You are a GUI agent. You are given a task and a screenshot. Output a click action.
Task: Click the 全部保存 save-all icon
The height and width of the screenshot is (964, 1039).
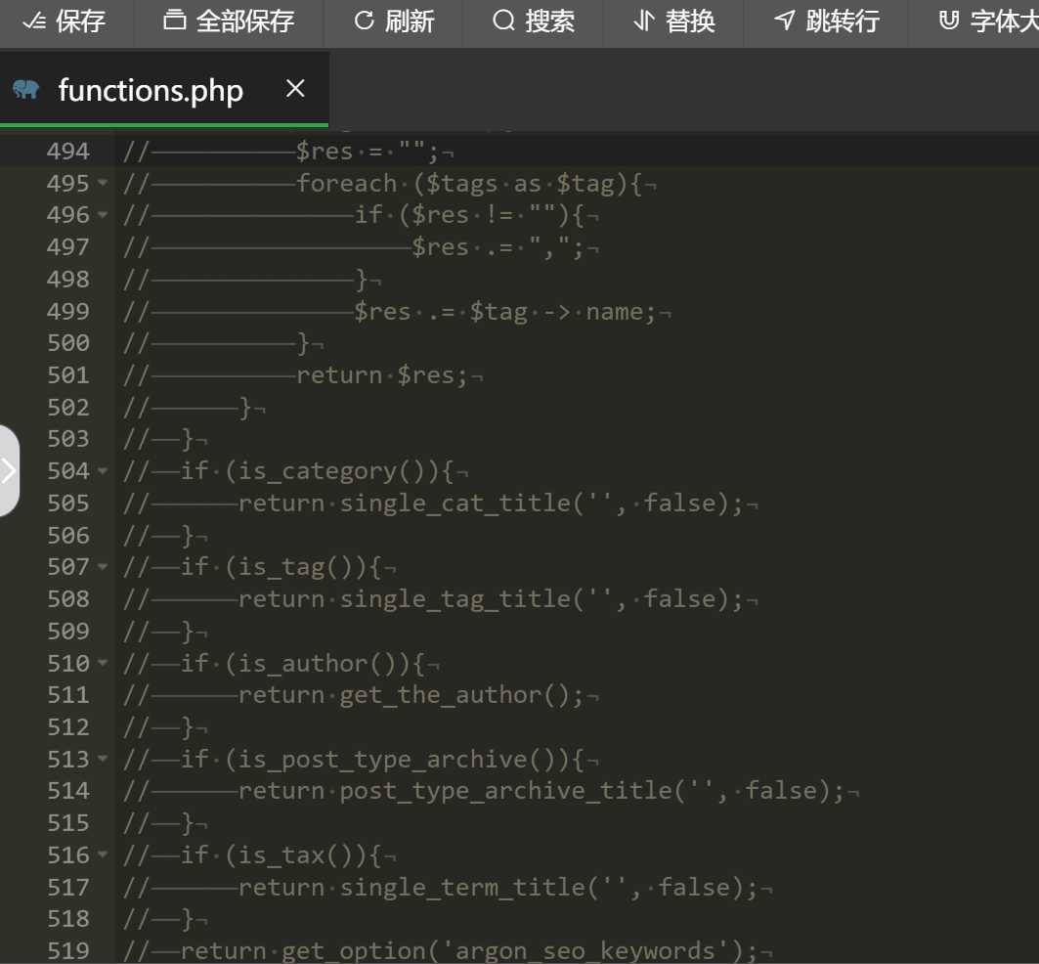(174, 21)
